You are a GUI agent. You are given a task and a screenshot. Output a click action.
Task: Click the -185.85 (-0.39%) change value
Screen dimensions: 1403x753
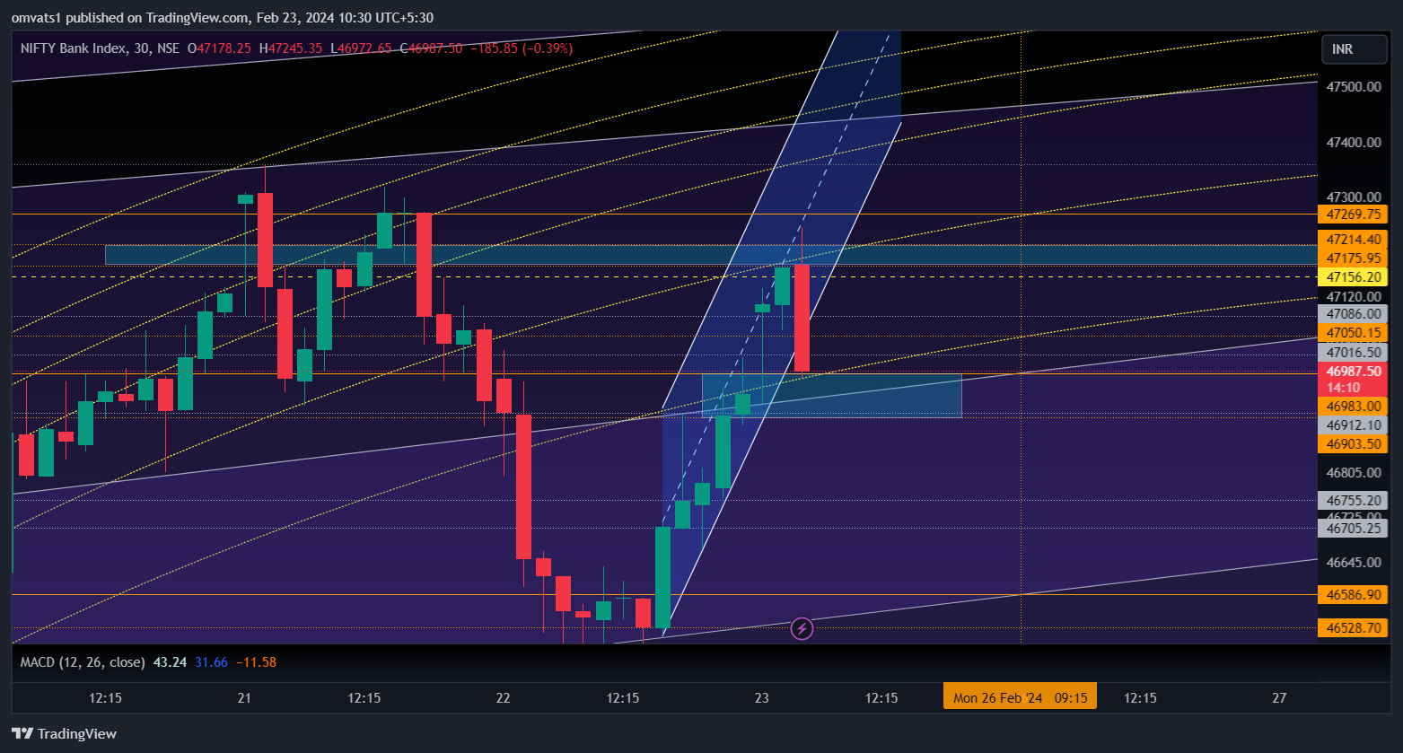tap(522, 48)
